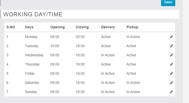Edit the Saturday row pencil icon

[171, 83]
